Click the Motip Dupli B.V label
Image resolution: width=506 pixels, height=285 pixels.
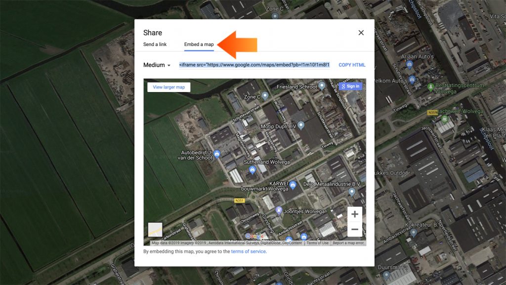click(278, 126)
